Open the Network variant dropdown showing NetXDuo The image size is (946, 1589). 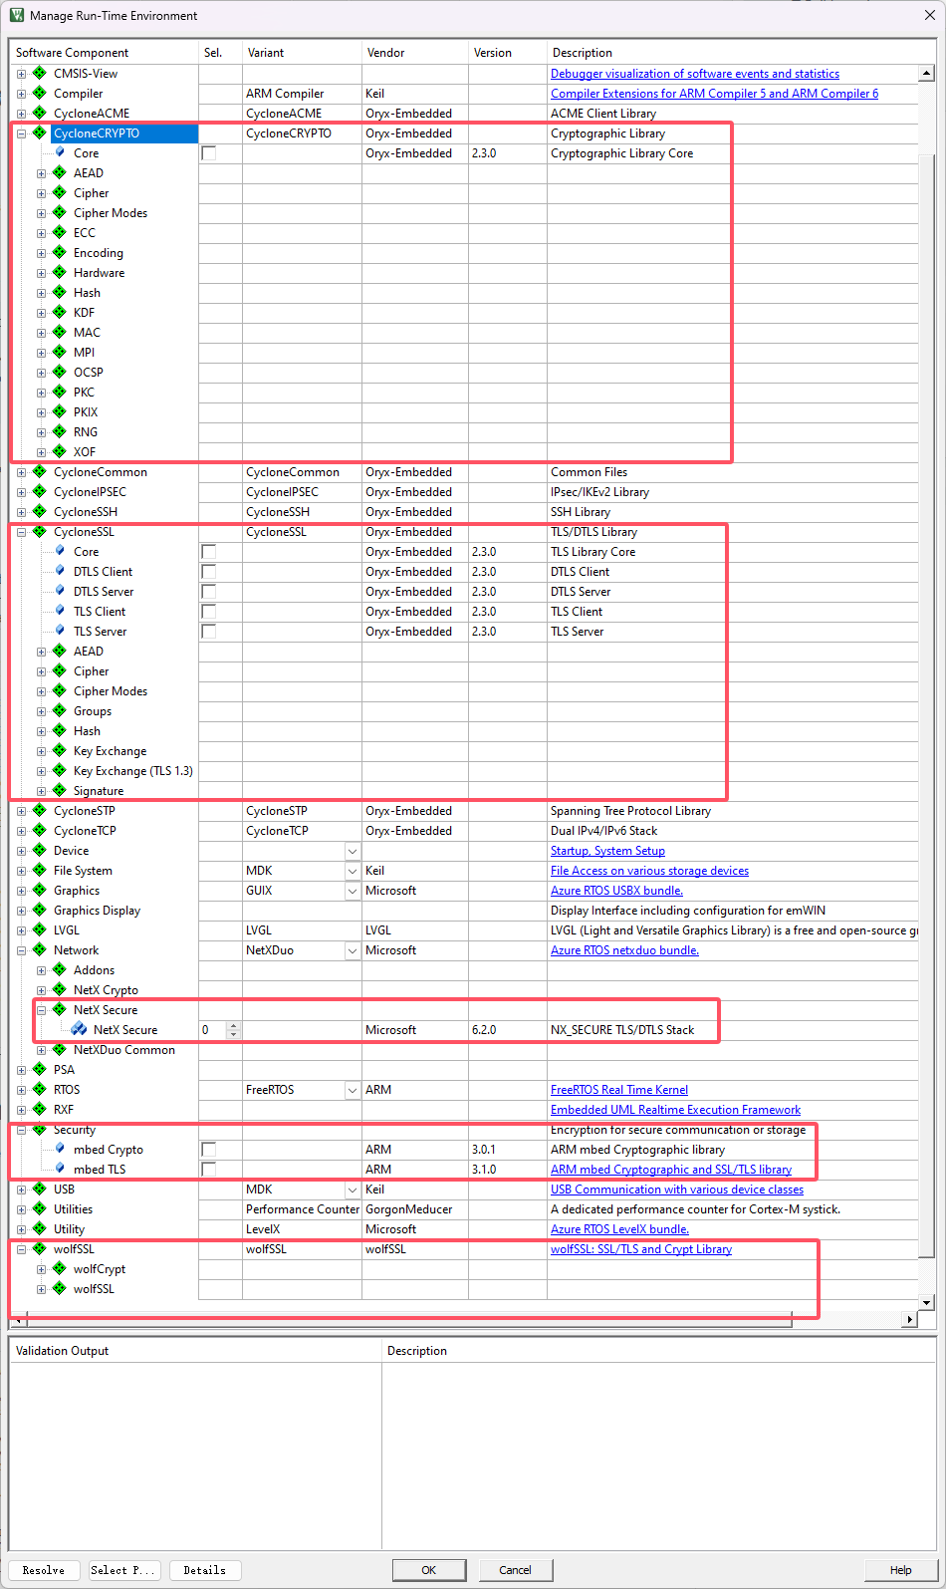point(352,950)
